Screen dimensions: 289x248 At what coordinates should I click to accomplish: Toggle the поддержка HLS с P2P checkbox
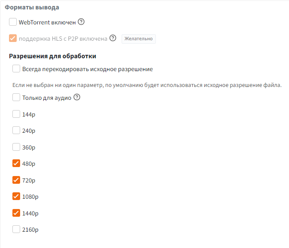(x=13, y=39)
